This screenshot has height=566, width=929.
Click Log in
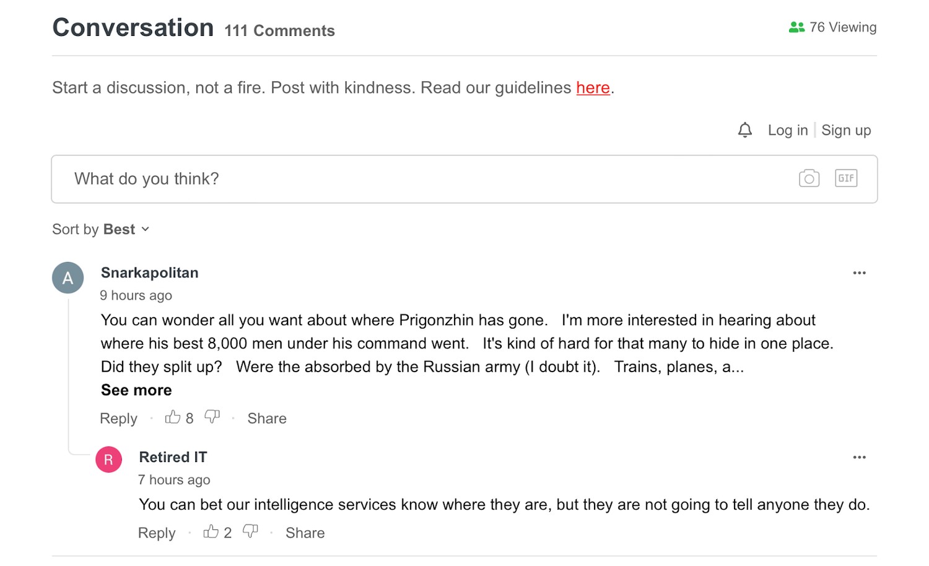tap(787, 130)
